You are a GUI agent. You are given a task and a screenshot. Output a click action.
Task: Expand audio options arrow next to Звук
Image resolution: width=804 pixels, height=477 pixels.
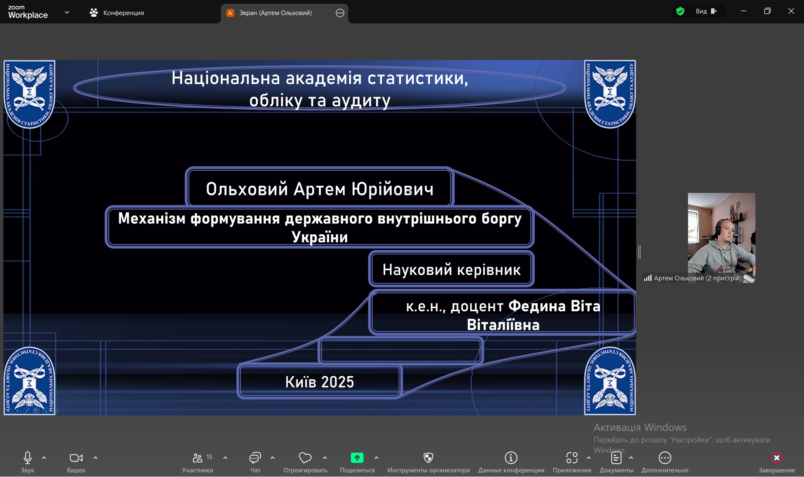[x=44, y=458]
